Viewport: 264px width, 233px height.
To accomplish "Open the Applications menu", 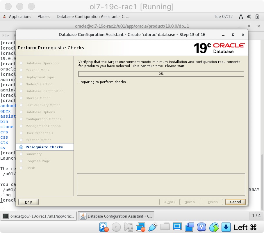I will tap(20, 17).
